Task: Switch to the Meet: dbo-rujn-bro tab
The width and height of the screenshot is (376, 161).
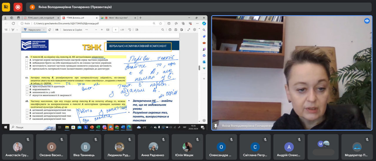Action: coord(119,18)
